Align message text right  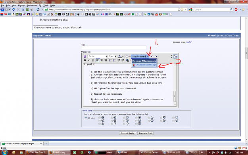106,60
